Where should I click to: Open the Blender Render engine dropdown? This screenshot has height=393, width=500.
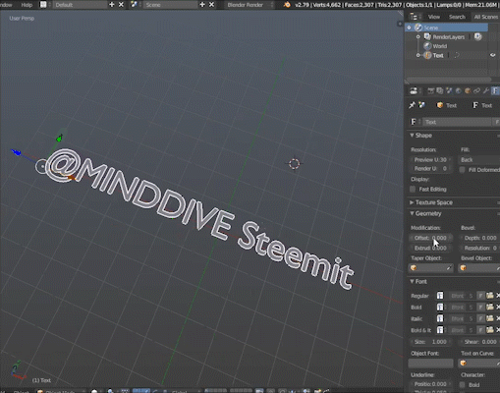pyautogui.click(x=250, y=5)
